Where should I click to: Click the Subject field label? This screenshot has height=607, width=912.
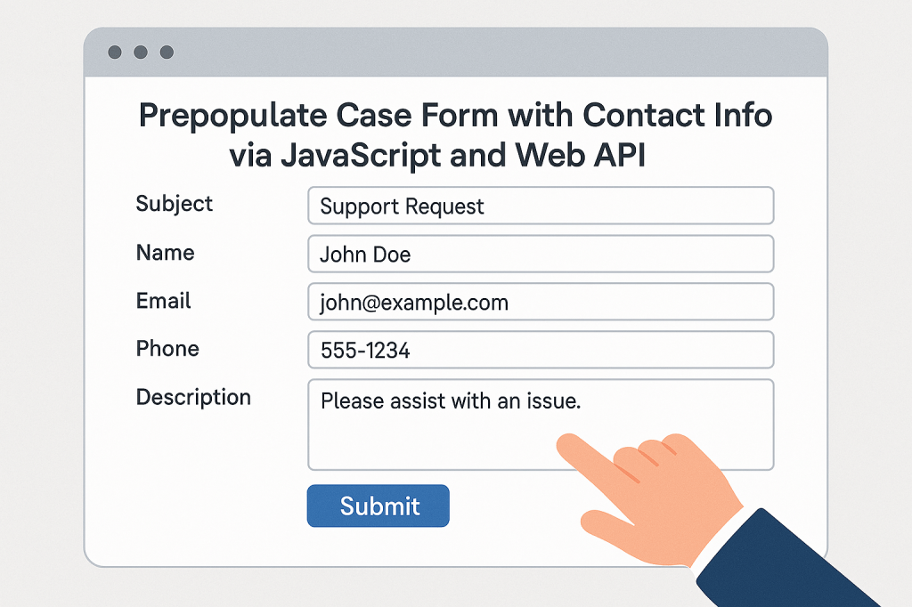[175, 204]
